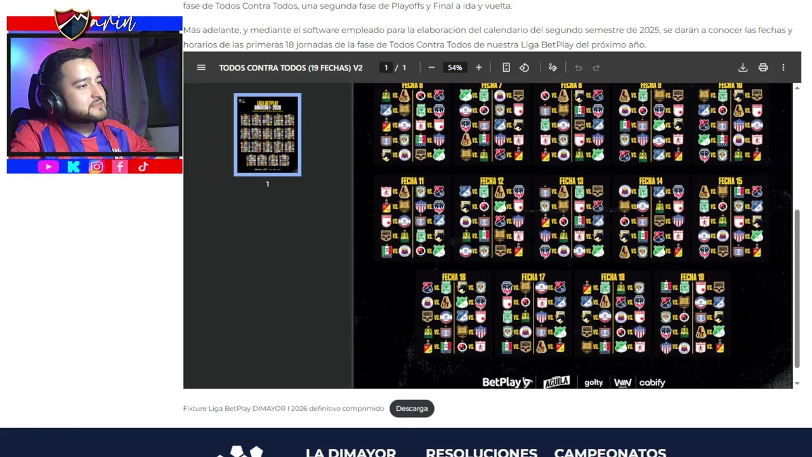The height and width of the screenshot is (457, 812).
Task: Click the Fecha 13 fixture block
Action: pyautogui.click(x=571, y=217)
